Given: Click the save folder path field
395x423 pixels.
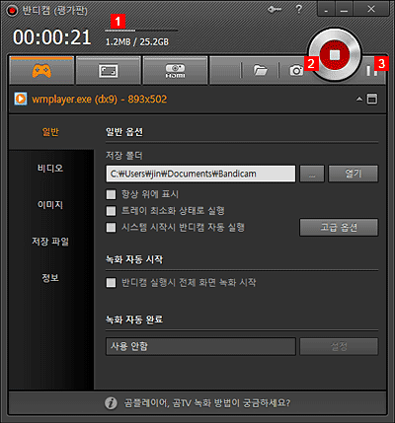Looking at the screenshot, I should pos(200,174).
